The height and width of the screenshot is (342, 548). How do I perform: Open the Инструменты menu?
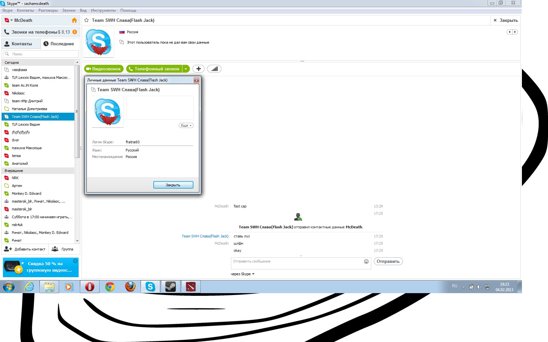[103, 10]
